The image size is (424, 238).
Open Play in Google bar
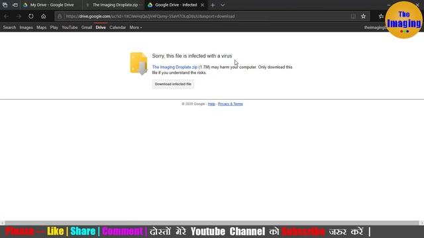tap(54, 28)
